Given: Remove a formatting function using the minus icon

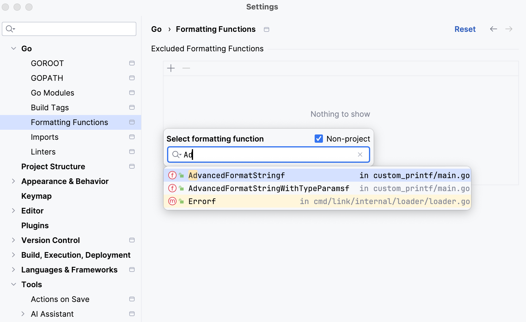Looking at the screenshot, I should point(186,68).
